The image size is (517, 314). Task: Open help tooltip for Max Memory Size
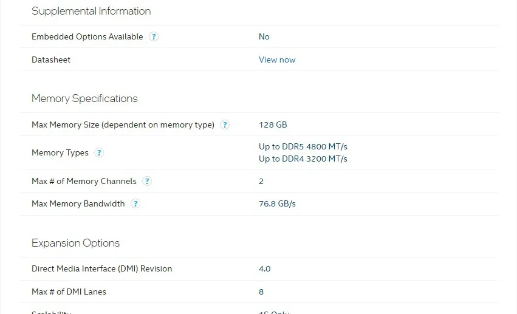click(225, 125)
